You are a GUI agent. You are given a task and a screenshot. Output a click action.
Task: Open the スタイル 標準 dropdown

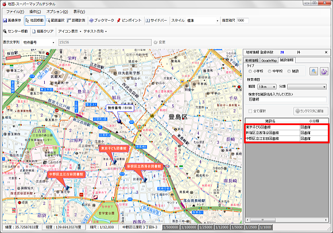(x=203, y=21)
